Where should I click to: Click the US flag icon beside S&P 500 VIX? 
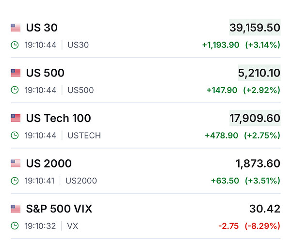tap(16, 209)
